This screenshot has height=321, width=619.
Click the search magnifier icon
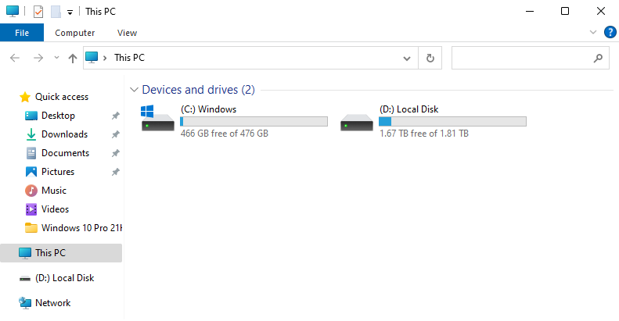598,59
